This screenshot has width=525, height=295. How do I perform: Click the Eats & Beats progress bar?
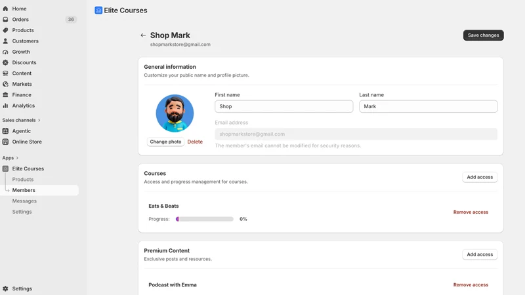point(205,219)
